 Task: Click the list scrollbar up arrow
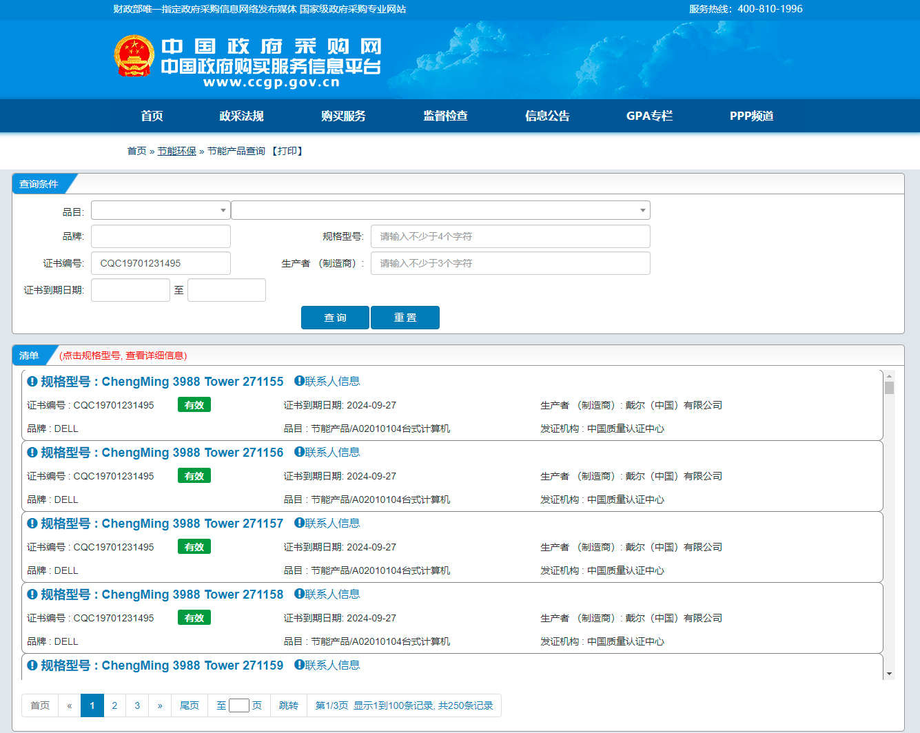coord(890,376)
